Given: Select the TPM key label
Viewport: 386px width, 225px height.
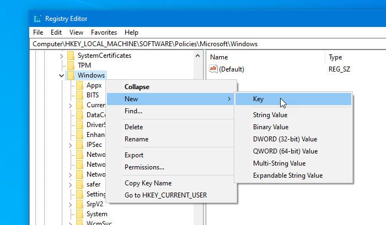Looking at the screenshot, I should click(84, 65).
